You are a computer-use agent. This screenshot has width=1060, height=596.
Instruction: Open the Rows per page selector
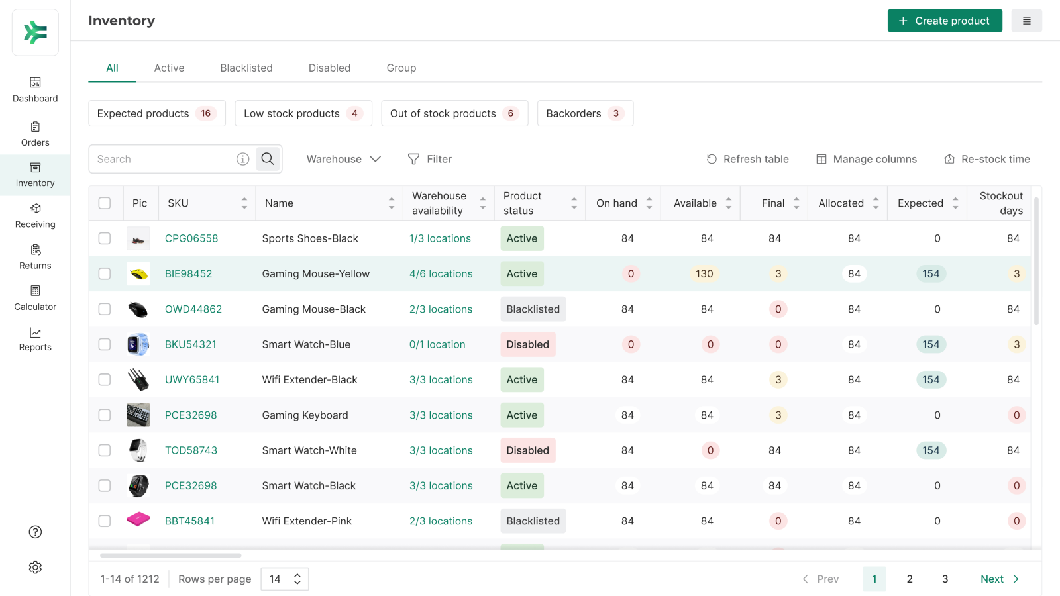285,579
